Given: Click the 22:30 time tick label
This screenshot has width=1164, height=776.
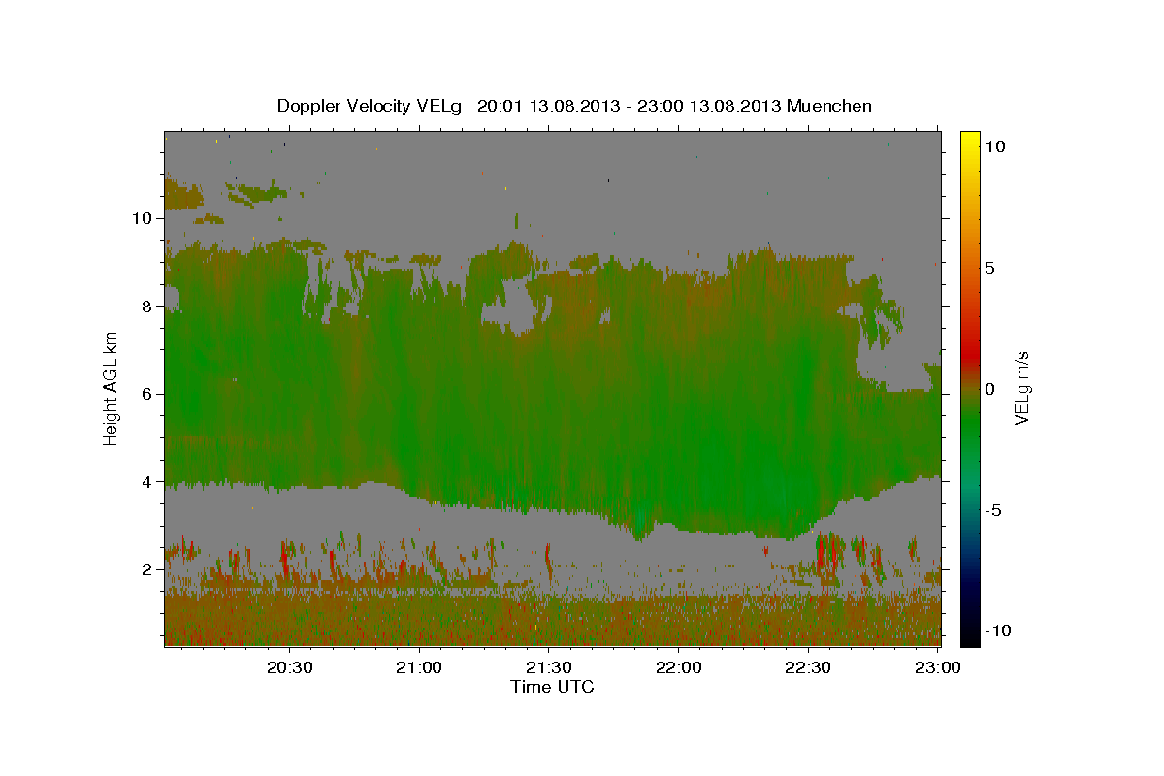Looking at the screenshot, I should 808,667.
